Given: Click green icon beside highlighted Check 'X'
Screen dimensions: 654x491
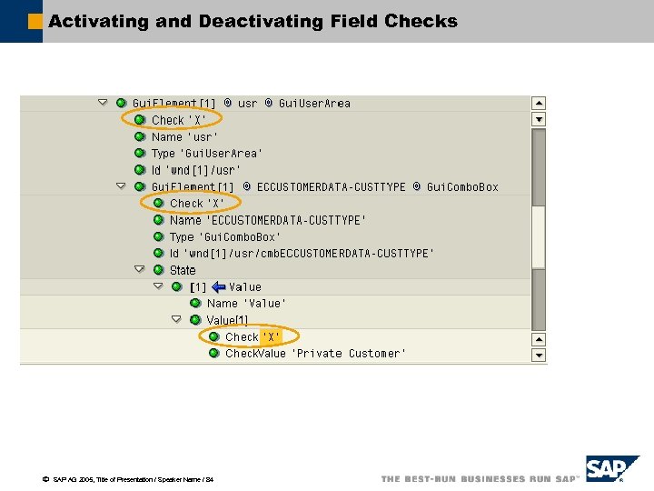Looking at the screenshot, I should [x=214, y=336].
